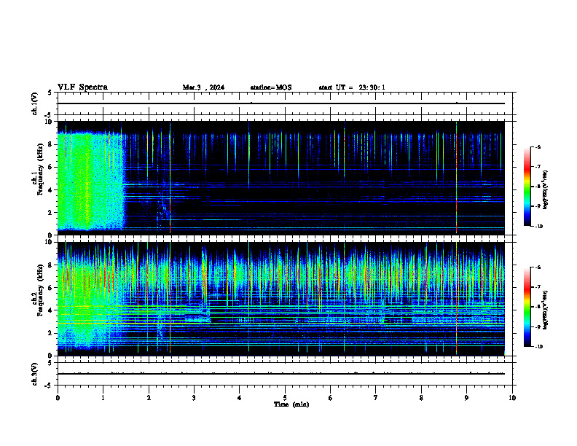Click the "VLF Spectra" plot title
Image resolution: width=577 pixels, height=446 pixels.
pos(82,87)
